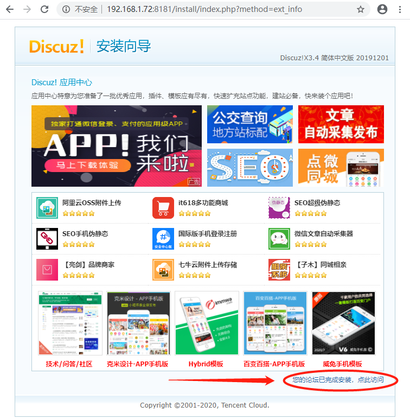
Task: Open the 【亮剑】品牌商家 link
Action: 88,265
